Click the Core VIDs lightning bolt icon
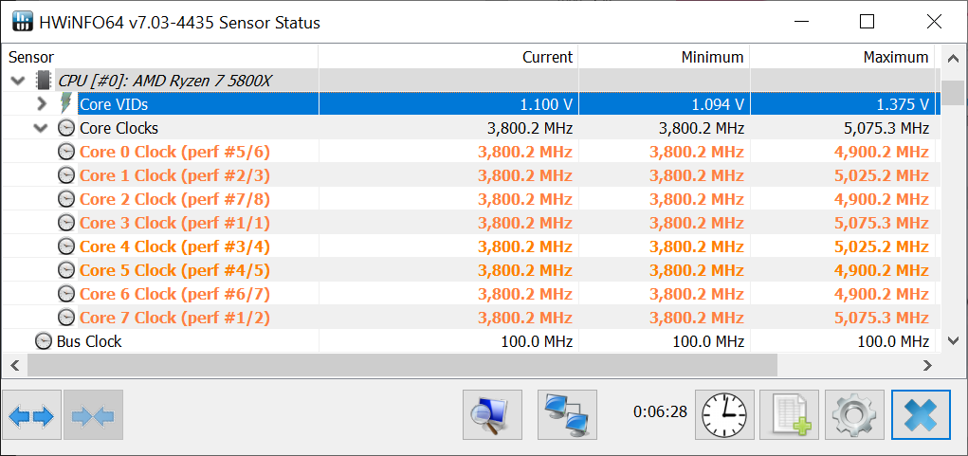This screenshot has height=456, width=968. pyautogui.click(x=66, y=103)
